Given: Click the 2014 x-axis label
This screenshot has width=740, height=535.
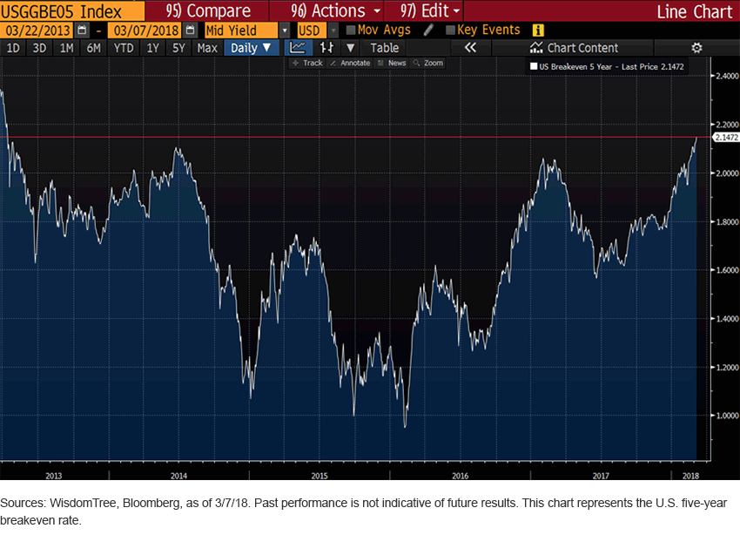Looking at the screenshot, I should pos(178,476).
